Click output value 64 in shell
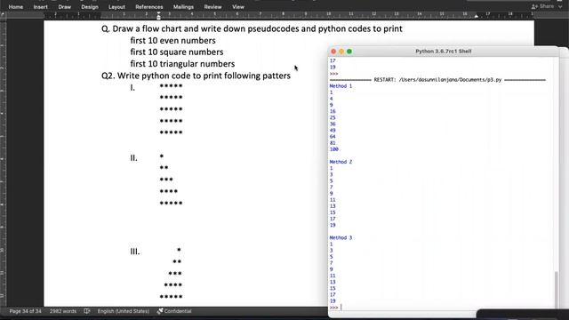Image resolution: width=569 pixels, height=320 pixels. click(x=333, y=136)
